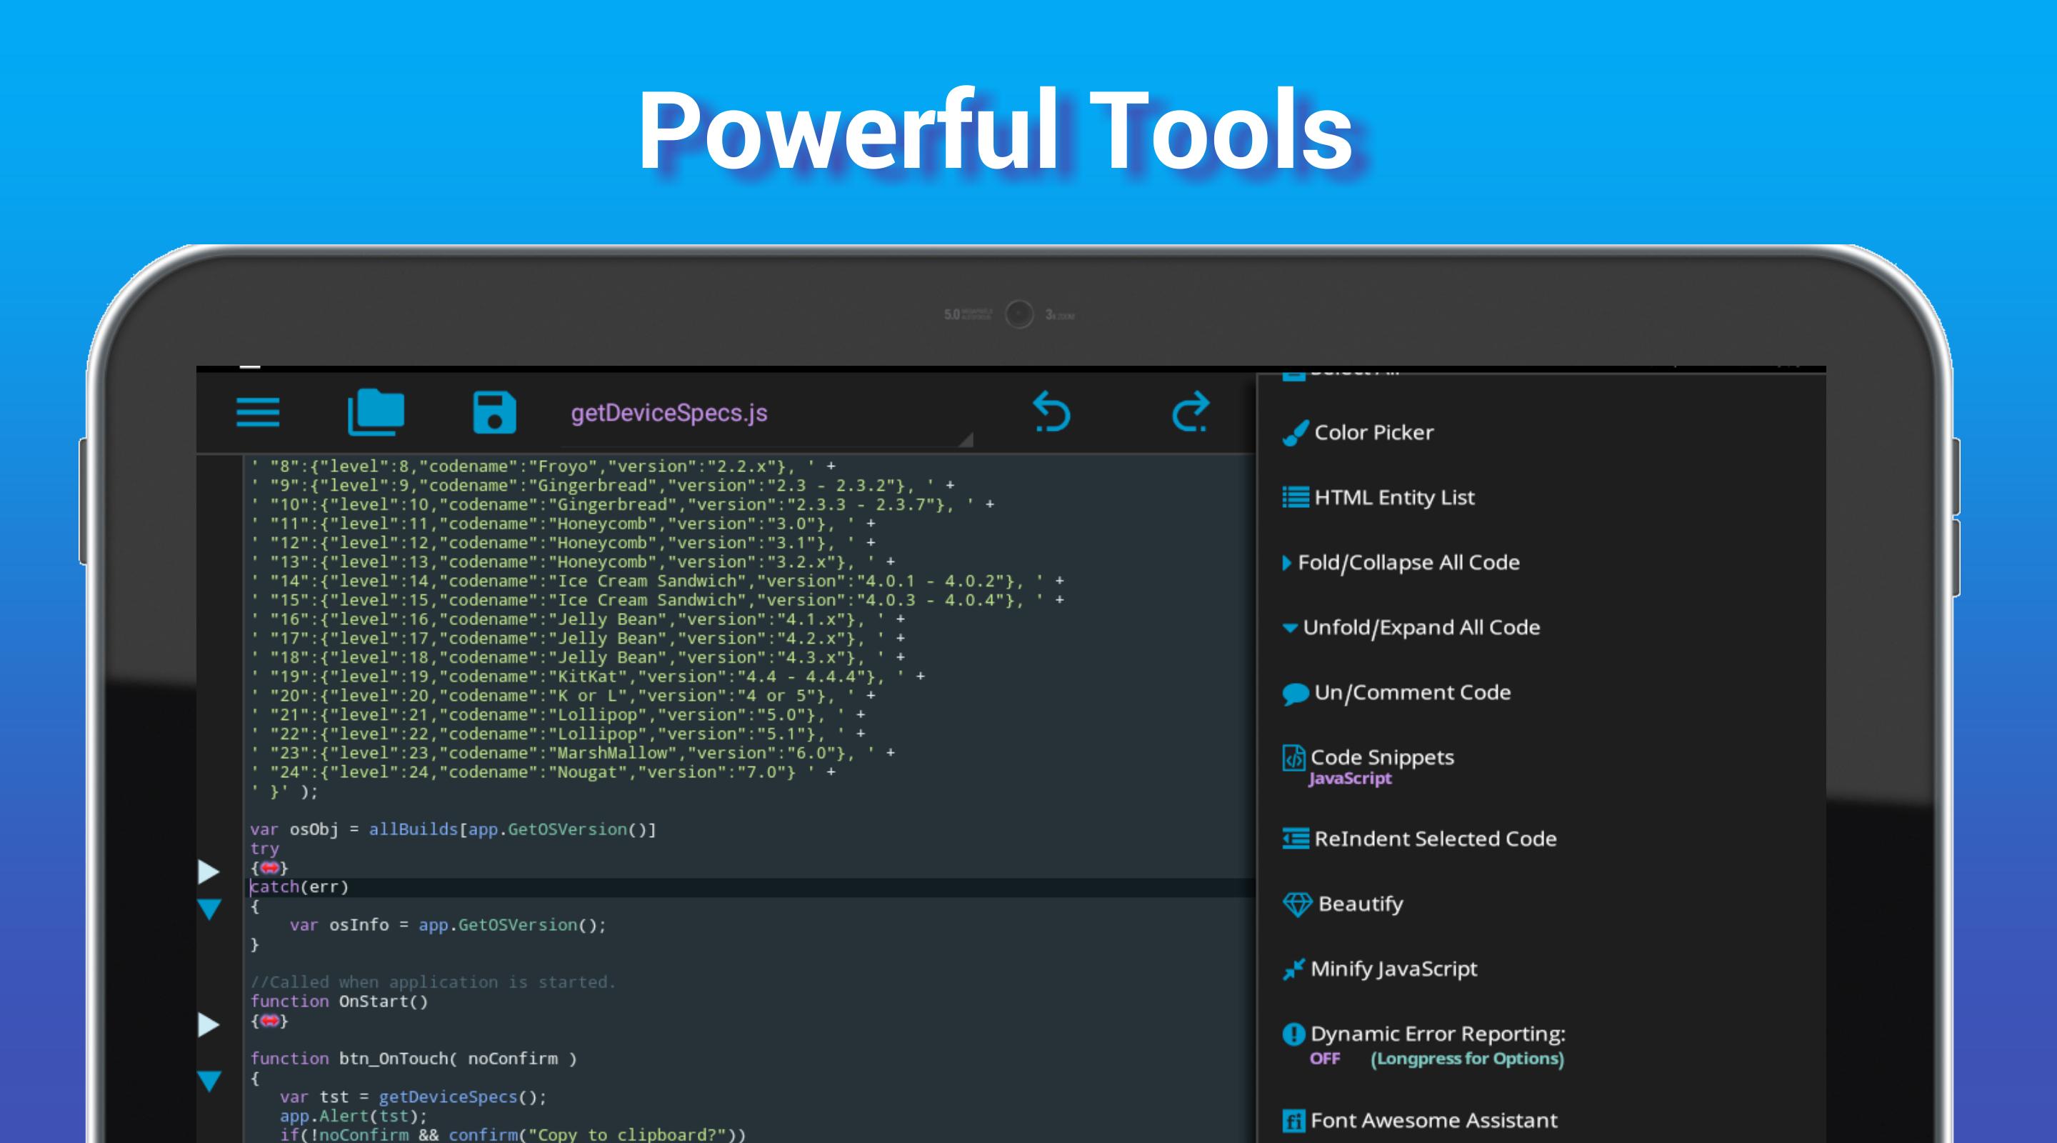2057x1143 pixels.
Task: Expand folded OnStart function gutter arrow
Action: (x=209, y=1025)
